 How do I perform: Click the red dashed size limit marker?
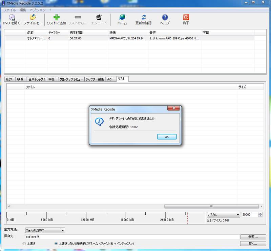click(x=187, y=218)
